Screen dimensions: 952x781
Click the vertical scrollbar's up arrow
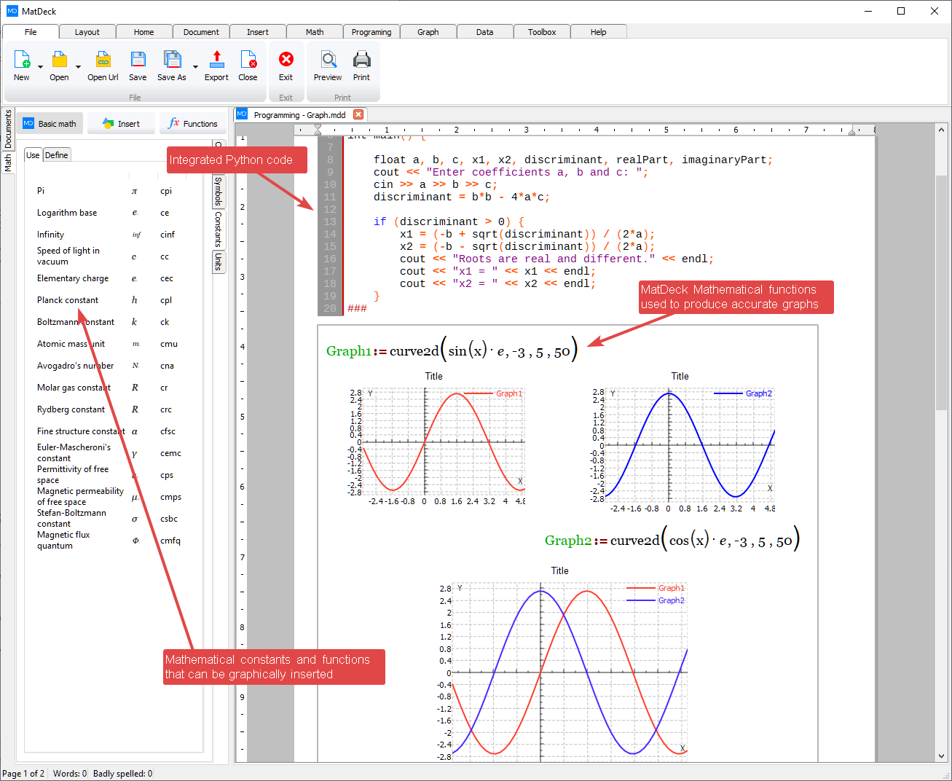pyautogui.click(x=941, y=130)
